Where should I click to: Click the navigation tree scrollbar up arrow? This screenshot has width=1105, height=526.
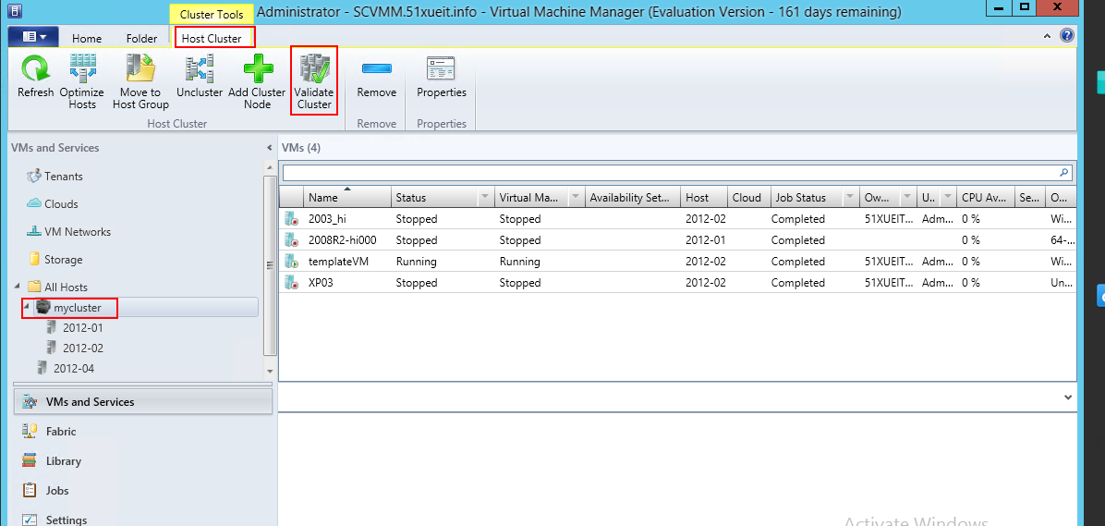tap(269, 168)
